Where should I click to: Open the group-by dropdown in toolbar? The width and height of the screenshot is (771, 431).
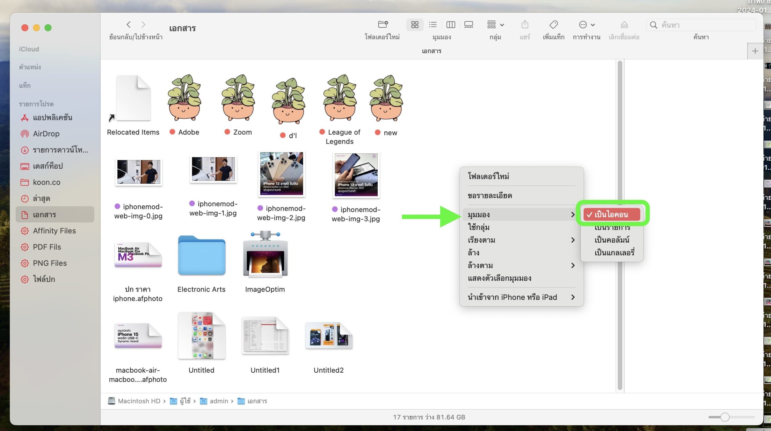click(495, 25)
